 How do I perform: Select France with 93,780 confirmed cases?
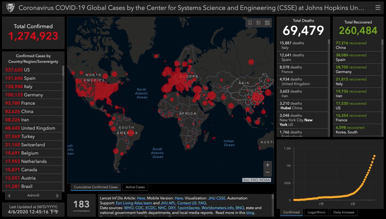click(x=32, y=103)
